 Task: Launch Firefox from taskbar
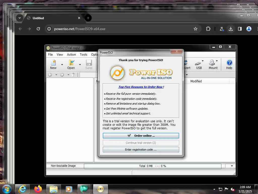(38, 189)
